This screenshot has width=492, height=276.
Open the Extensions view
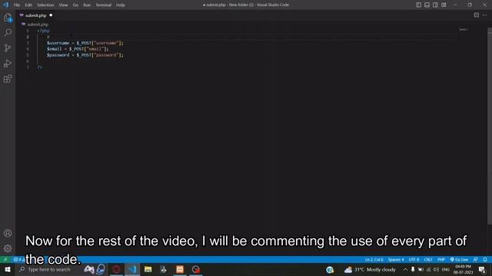coord(8,78)
